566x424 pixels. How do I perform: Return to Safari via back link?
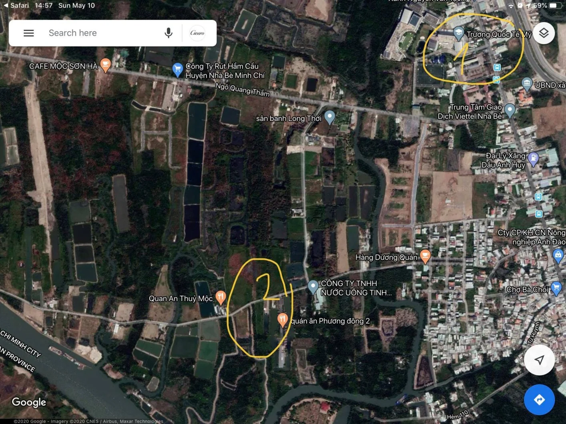(16, 6)
